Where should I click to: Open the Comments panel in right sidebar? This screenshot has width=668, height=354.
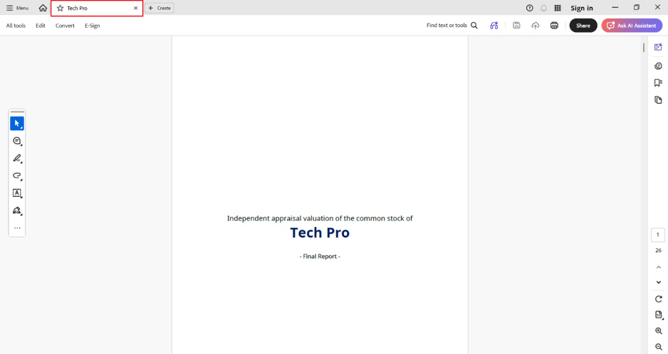click(x=658, y=66)
